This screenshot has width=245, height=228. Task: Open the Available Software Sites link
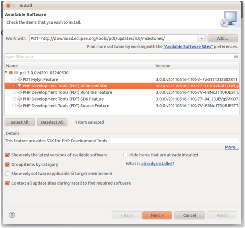pyautogui.click(x=188, y=47)
